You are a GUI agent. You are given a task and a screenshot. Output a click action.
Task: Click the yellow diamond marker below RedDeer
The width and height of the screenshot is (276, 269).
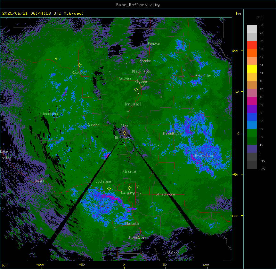pos(136,90)
